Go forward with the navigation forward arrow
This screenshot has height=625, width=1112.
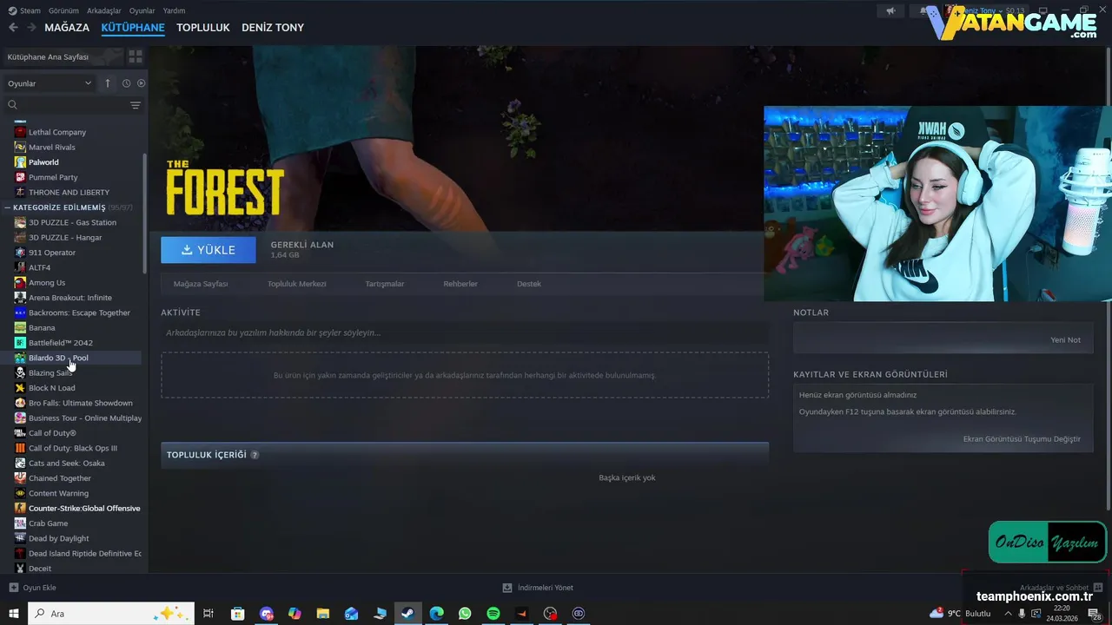(x=31, y=28)
